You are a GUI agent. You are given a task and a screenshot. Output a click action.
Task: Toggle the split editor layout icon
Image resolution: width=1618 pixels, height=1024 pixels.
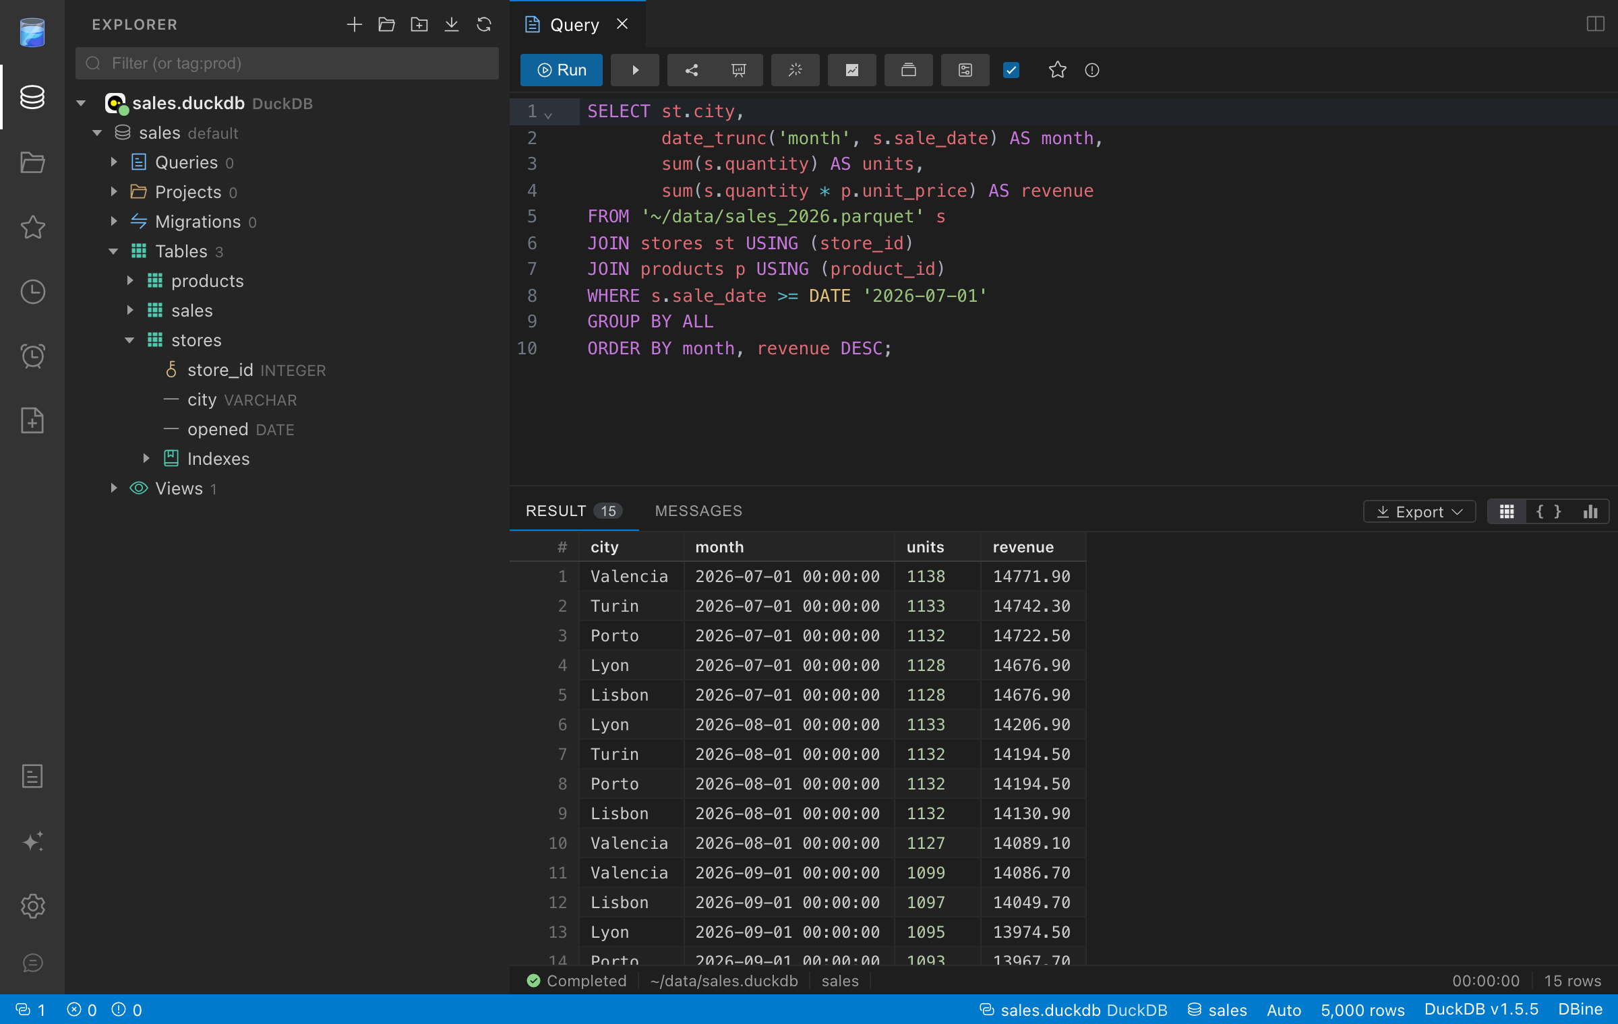(x=1595, y=24)
